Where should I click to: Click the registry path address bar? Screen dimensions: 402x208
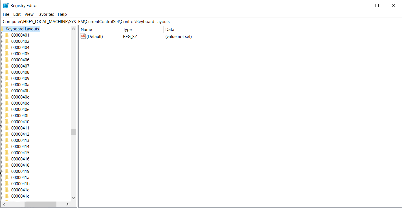201,21
